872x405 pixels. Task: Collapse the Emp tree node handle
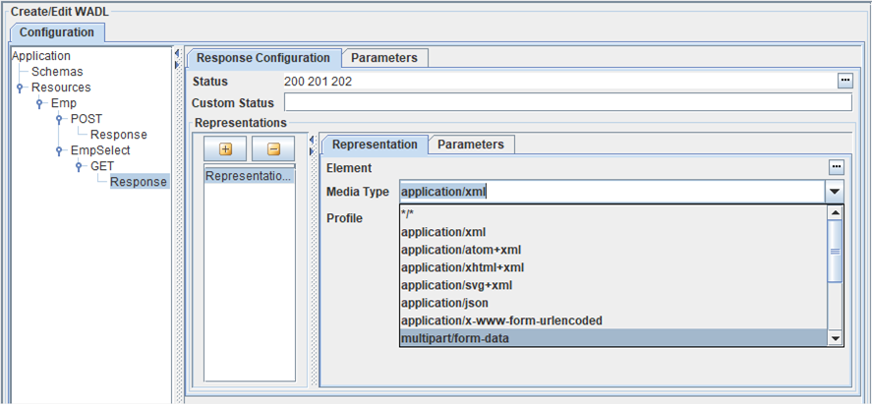[x=39, y=103]
